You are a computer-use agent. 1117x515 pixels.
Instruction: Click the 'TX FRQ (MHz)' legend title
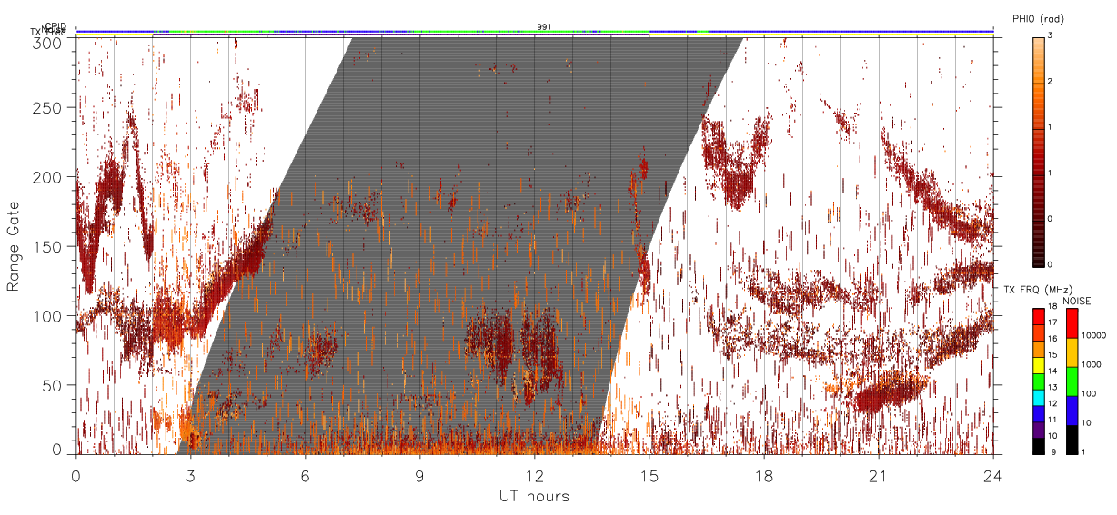1037,289
